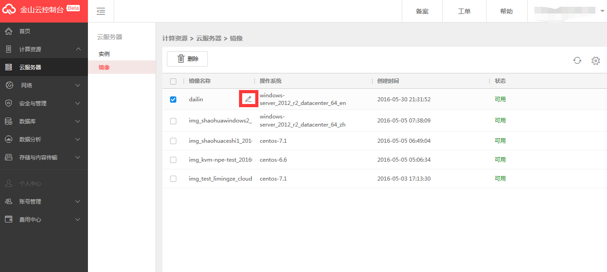Click windows-server_2012_r2_datacenter_64_zh cell

tap(303, 121)
